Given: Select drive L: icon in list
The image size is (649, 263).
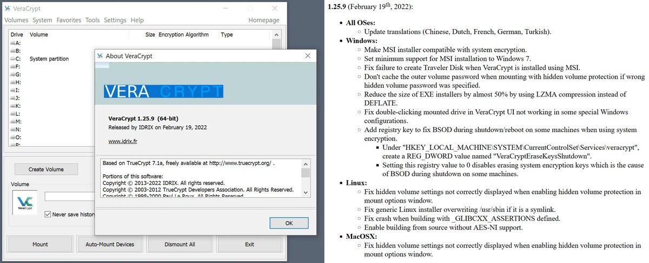Looking at the screenshot, I should coord(12,114).
